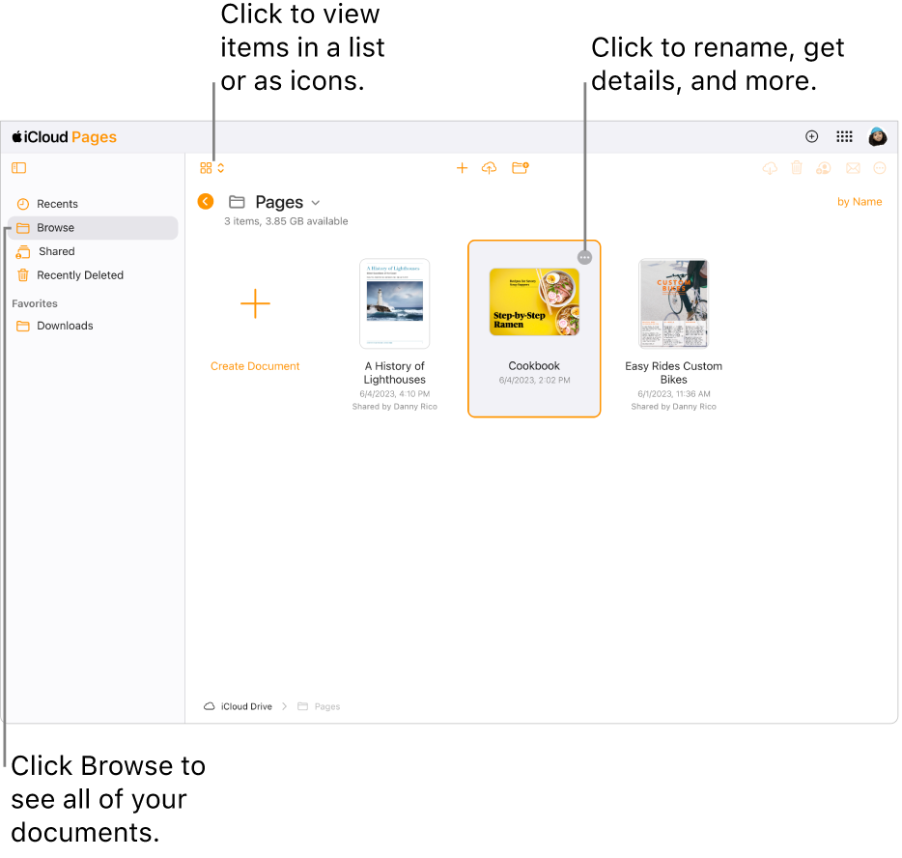Switch to the Shared section
Screen dimensions: 902x858
55,251
